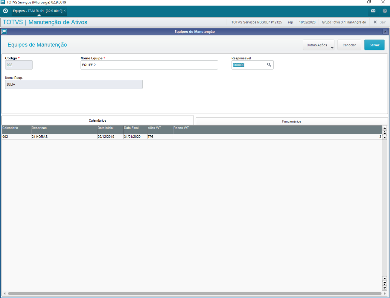Jump to first grid row arrow
The height and width of the screenshot is (298, 390).
coord(385,128)
